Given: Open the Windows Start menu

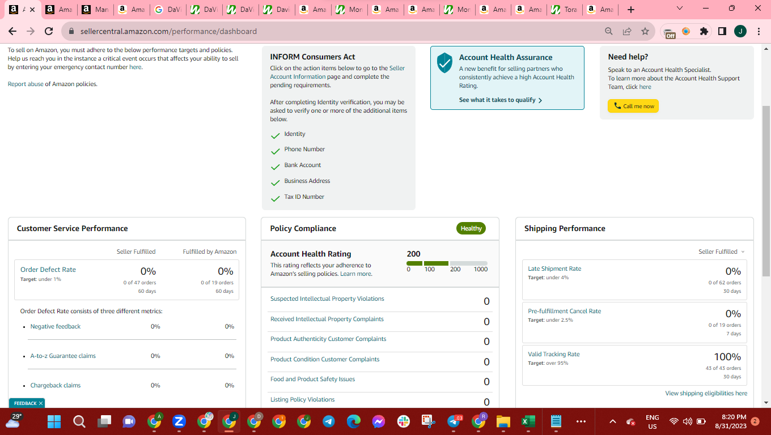Looking at the screenshot, I should coord(54,421).
